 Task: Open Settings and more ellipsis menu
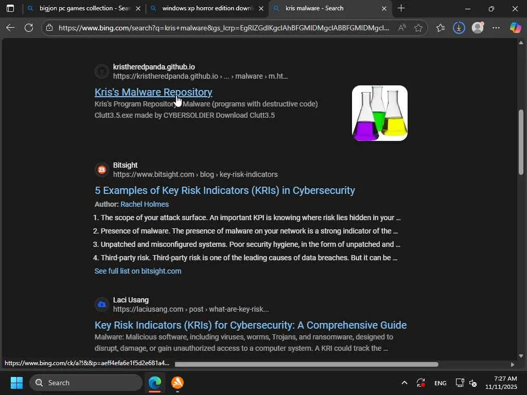[x=496, y=28]
